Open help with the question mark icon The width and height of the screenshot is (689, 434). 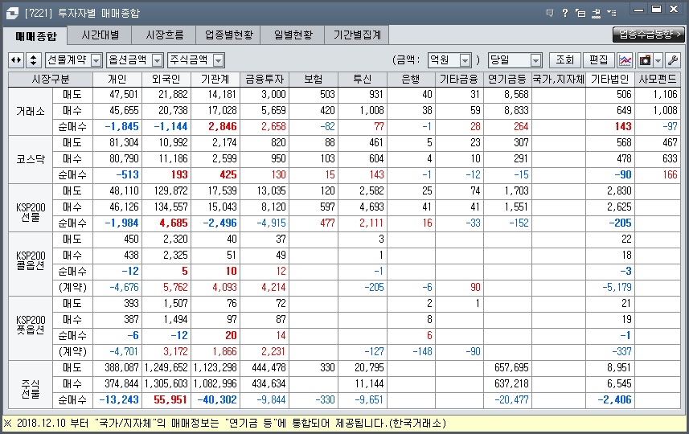pos(565,13)
